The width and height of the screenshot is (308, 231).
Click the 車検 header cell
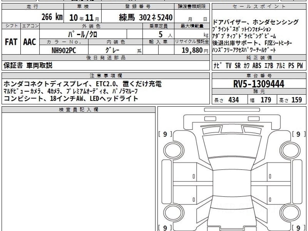click(x=83, y=7)
